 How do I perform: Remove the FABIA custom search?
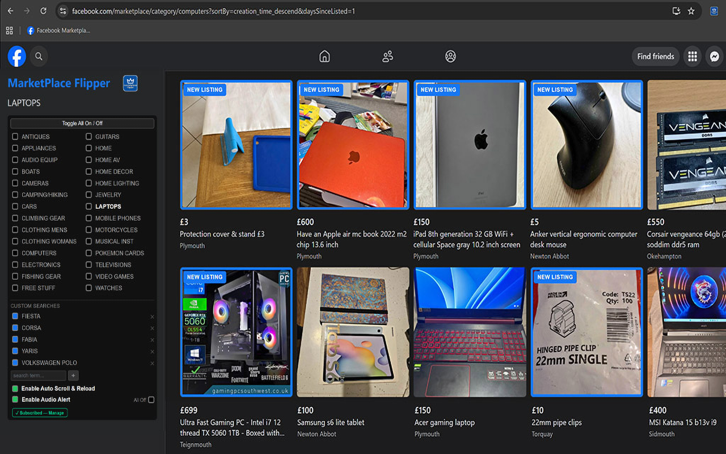[152, 340]
